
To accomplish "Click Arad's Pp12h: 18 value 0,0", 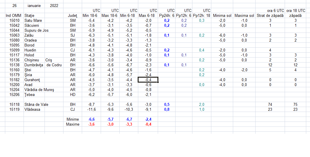I will [201, 85].
